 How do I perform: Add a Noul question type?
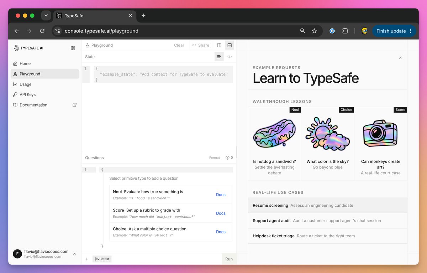point(171,195)
